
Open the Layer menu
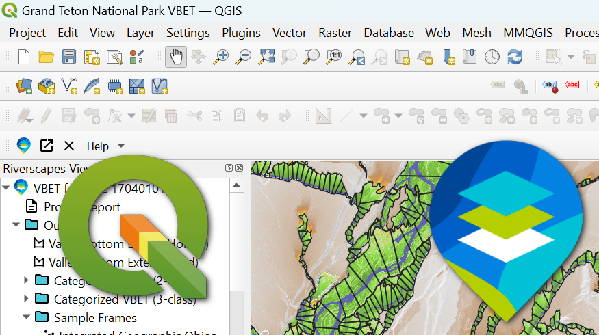pyautogui.click(x=140, y=33)
